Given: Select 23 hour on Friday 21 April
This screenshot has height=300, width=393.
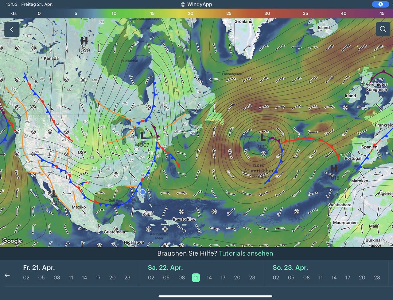Looking at the screenshot, I should (127, 278).
